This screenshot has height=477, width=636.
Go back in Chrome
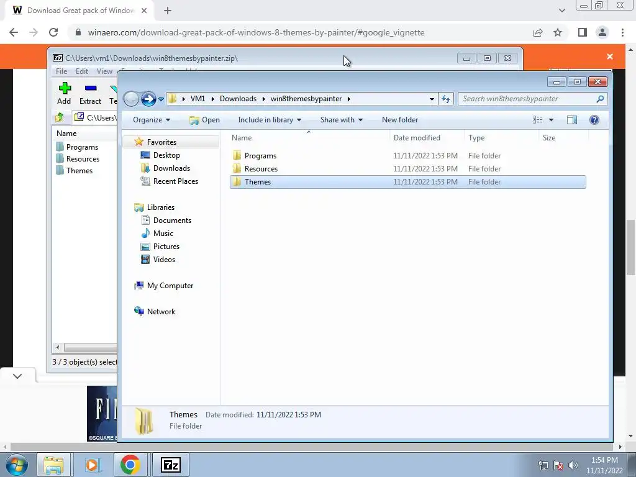14,32
